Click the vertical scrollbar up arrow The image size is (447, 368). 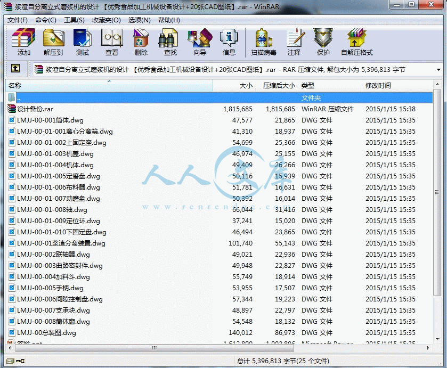[437, 84]
